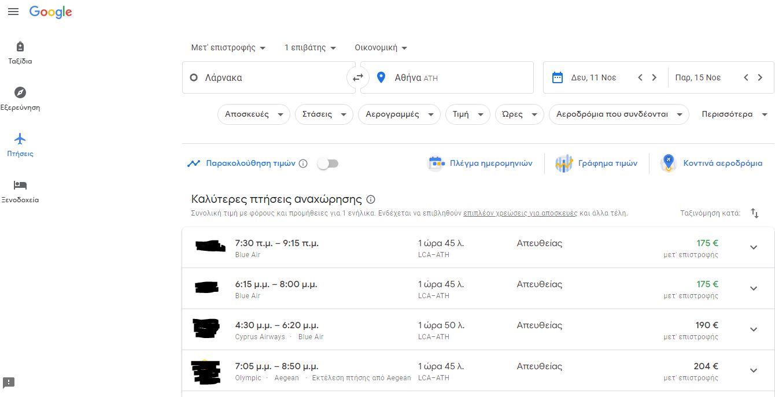This screenshot has height=397, width=775.
Task: Open the Αεροσκάφες Αποσκευές filter dropdown
Action: point(253,114)
